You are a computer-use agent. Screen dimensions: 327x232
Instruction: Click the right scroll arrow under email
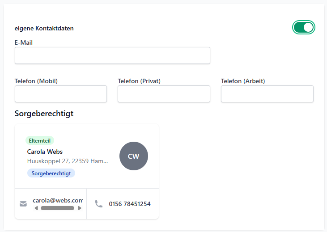(x=80, y=208)
